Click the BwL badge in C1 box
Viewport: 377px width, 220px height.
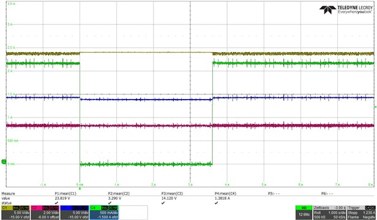click(17, 208)
